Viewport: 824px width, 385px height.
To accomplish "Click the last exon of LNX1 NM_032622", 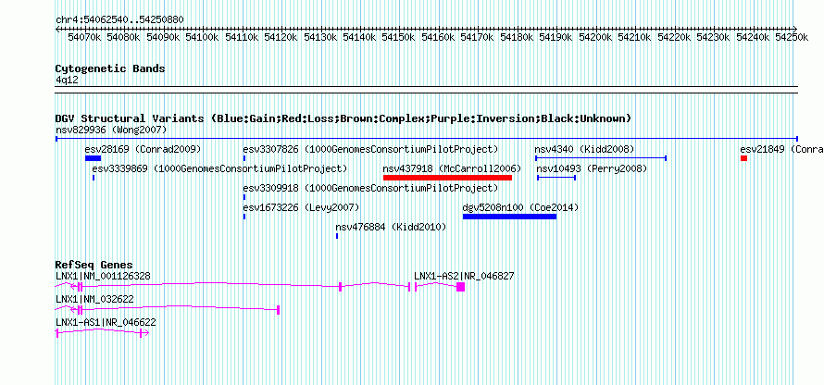I will click(278, 310).
